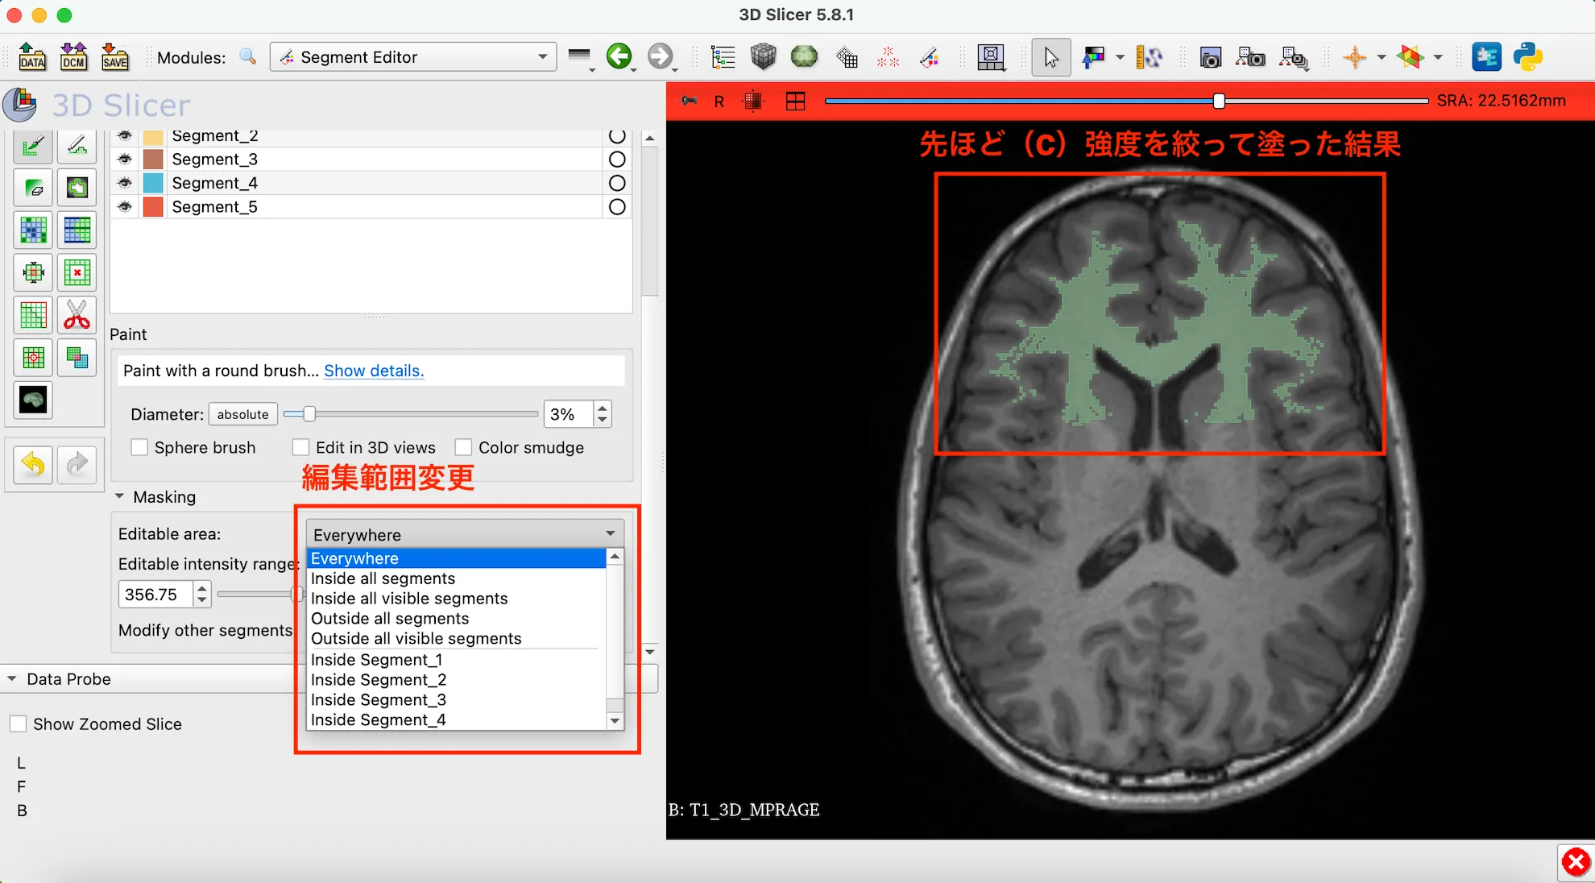Select the Paint effect
Screen dimensions: 1595x883
click(33, 146)
